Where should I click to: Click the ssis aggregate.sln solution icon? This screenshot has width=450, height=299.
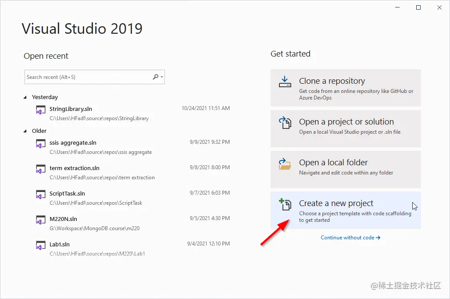point(40,144)
